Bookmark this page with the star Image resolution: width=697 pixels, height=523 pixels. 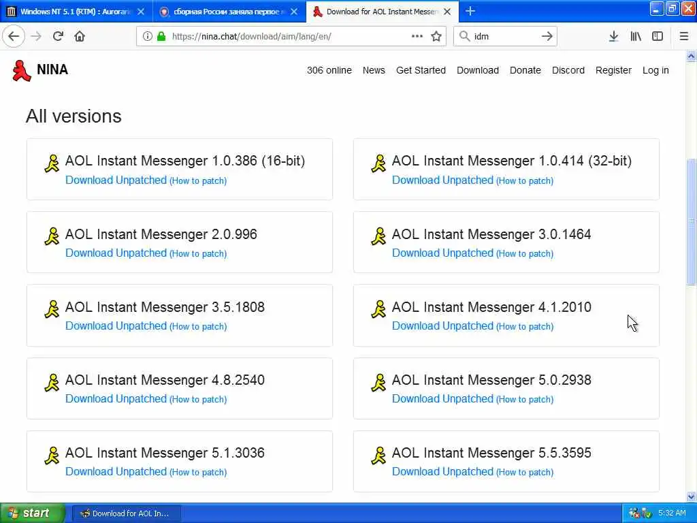(436, 37)
